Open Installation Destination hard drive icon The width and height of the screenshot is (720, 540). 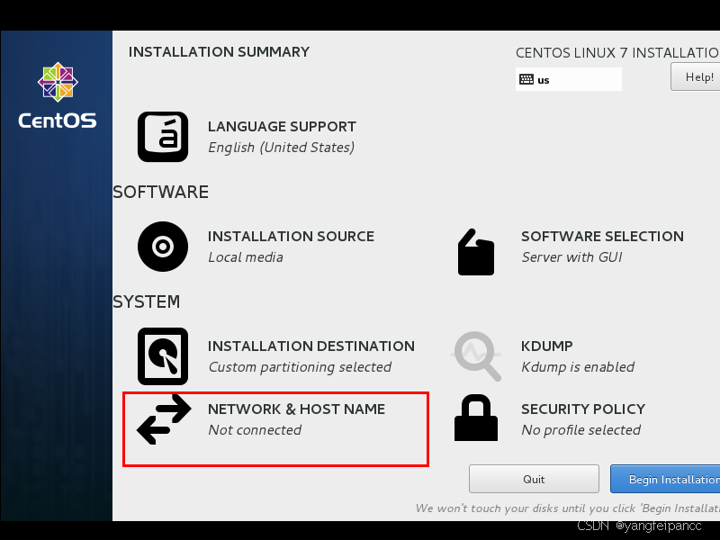pyautogui.click(x=163, y=356)
